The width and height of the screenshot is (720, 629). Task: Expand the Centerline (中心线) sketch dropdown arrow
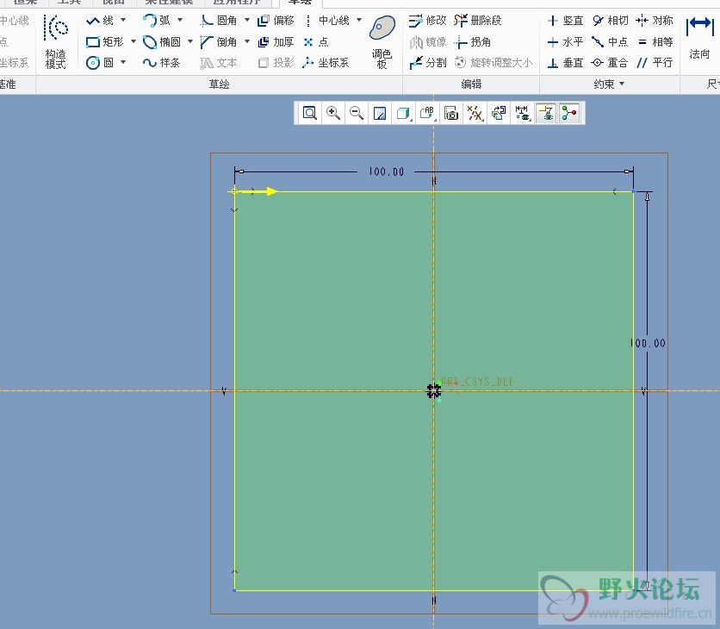coord(359,20)
